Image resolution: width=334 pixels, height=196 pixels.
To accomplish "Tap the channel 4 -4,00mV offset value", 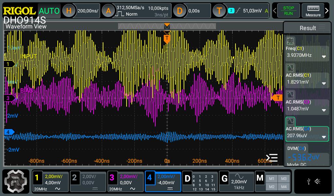I will coord(166,183).
